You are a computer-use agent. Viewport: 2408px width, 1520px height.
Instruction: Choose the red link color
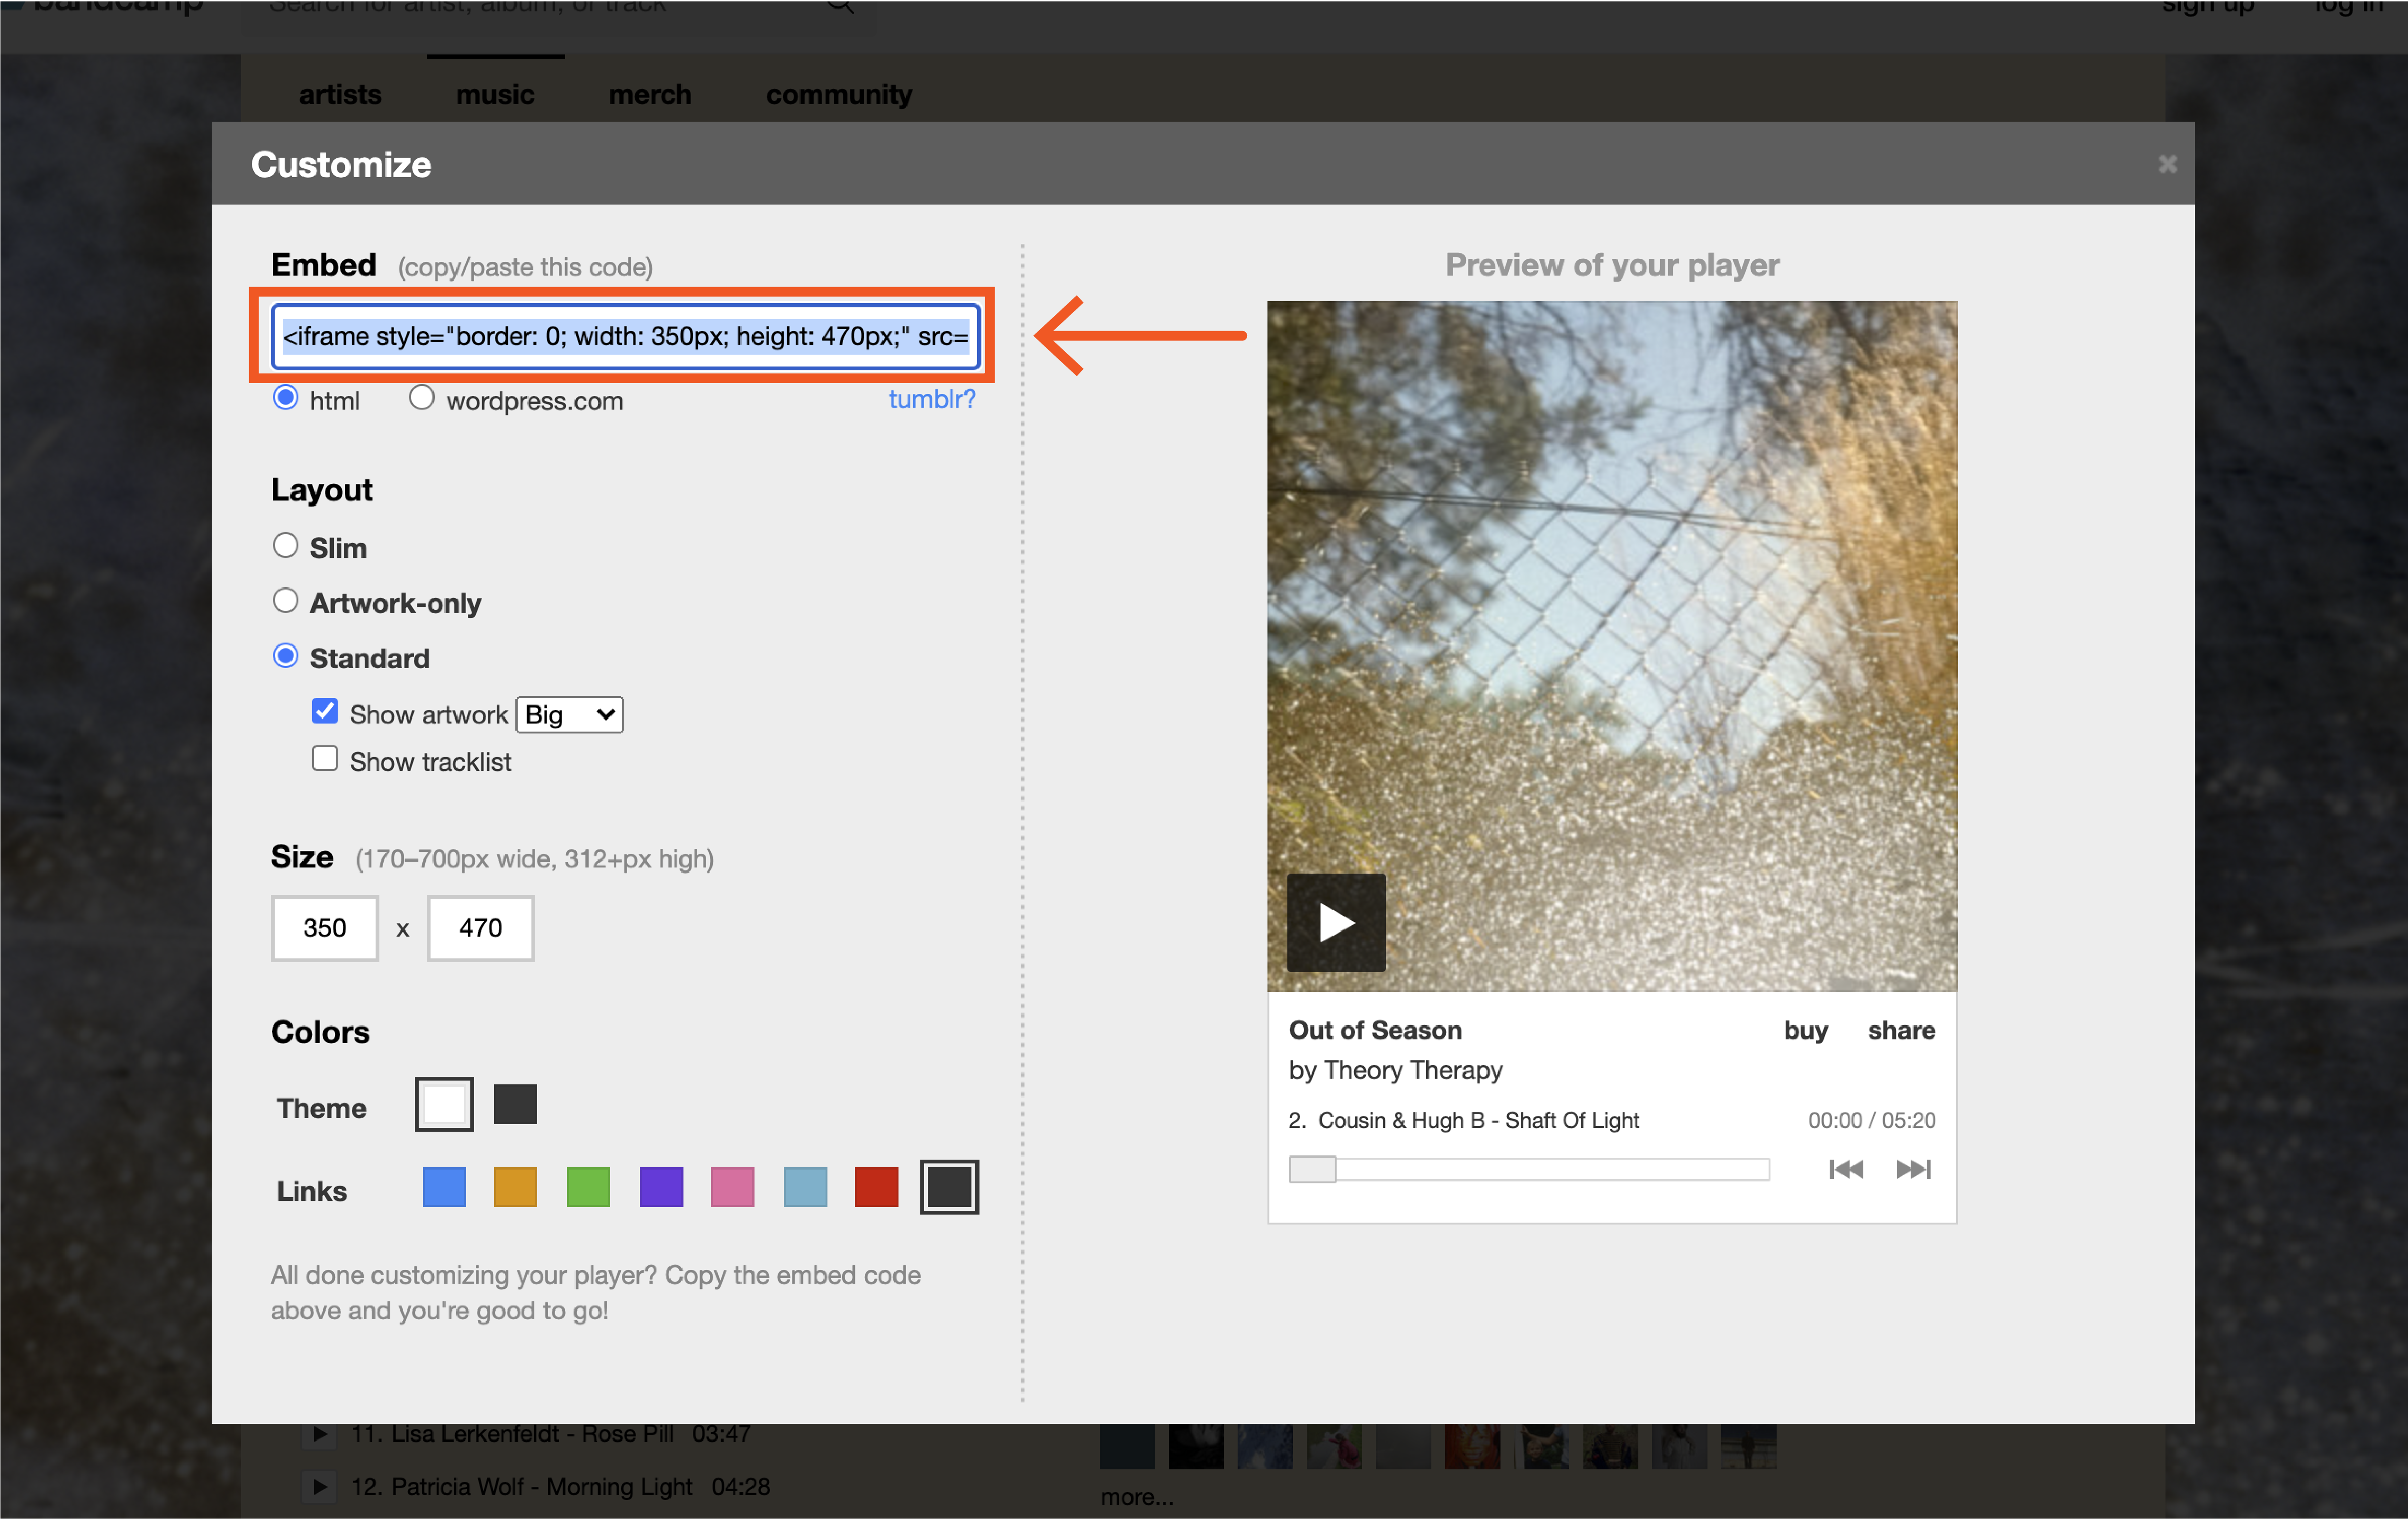coord(876,1187)
